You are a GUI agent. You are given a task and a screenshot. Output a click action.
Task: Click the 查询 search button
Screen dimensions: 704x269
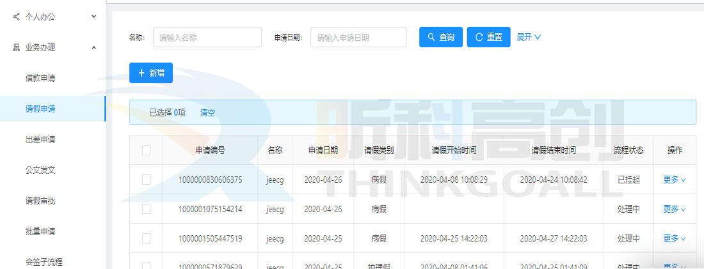[441, 37]
